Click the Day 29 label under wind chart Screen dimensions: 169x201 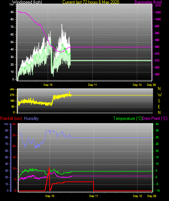click(151, 85)
